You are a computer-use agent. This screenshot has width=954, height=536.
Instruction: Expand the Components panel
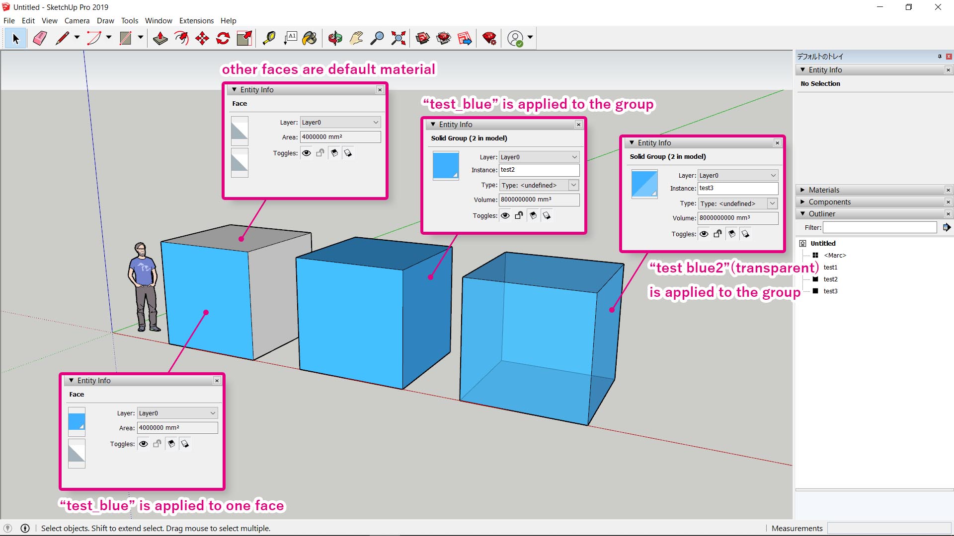click(829, 201)
